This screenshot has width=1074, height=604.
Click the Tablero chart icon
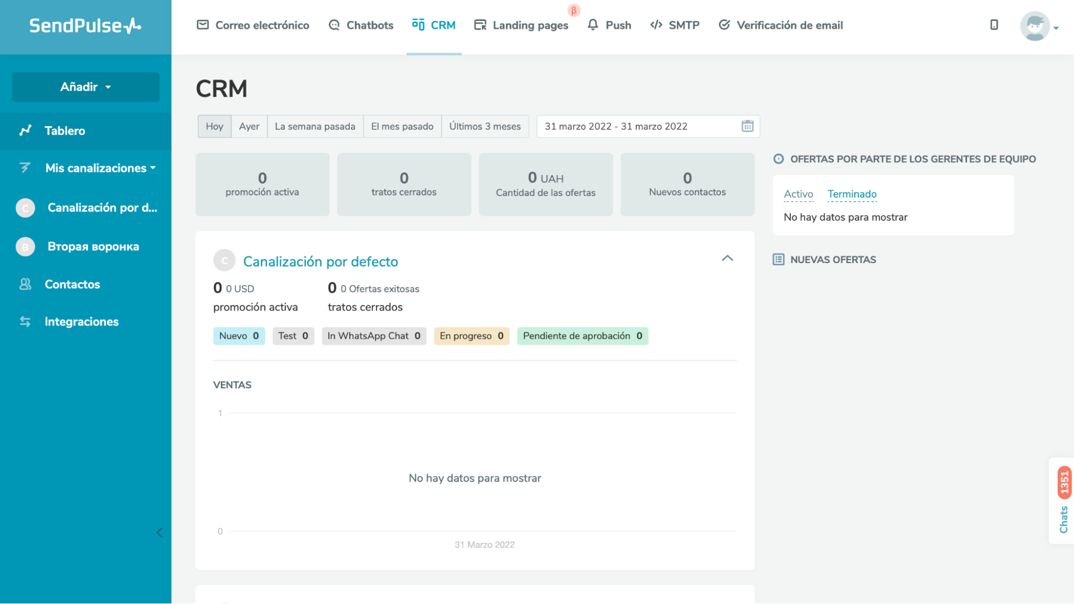(25, 130)
